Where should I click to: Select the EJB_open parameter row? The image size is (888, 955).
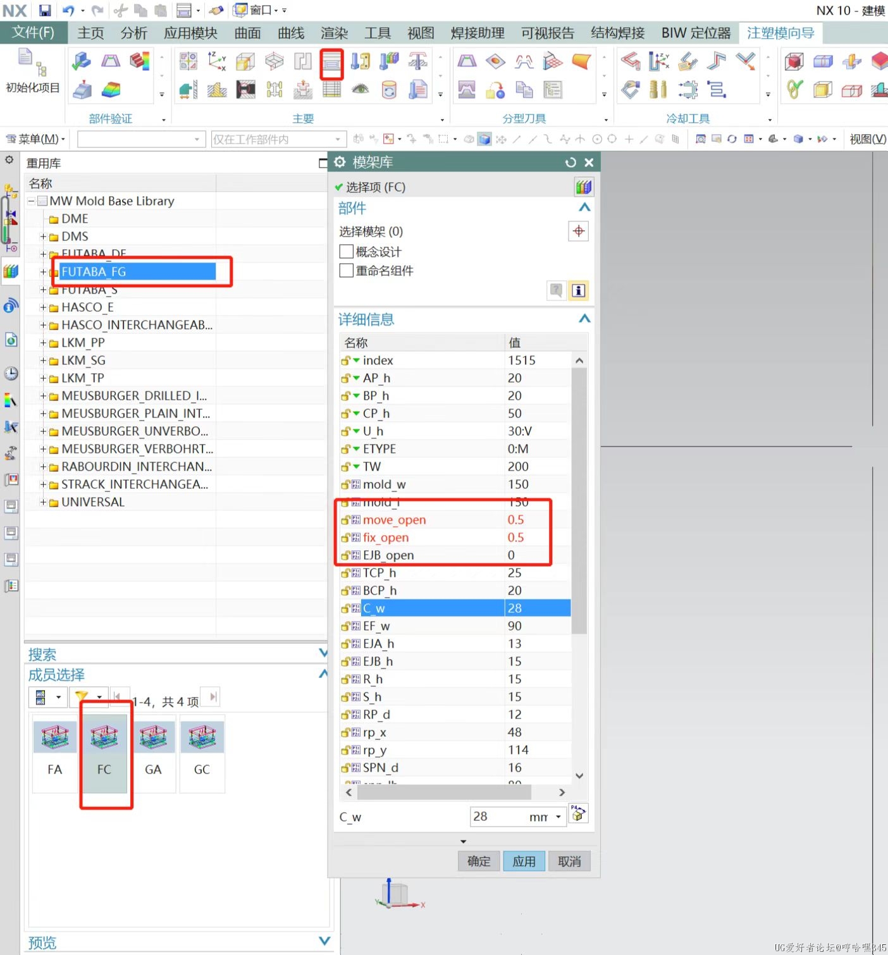(455, 555)
